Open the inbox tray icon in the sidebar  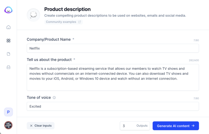(x=8, y=67)
